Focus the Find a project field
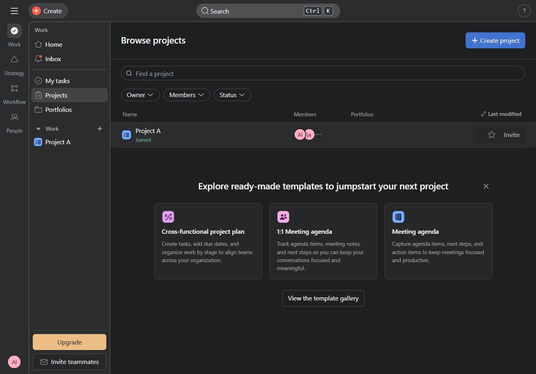 (x=323, y=74)
